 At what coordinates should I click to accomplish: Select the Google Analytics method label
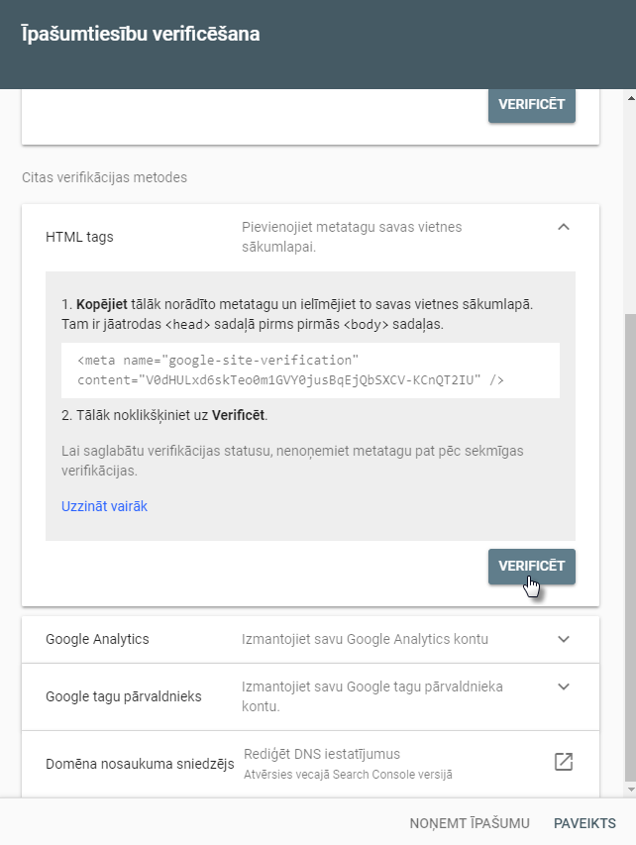[x=97, y=639]
